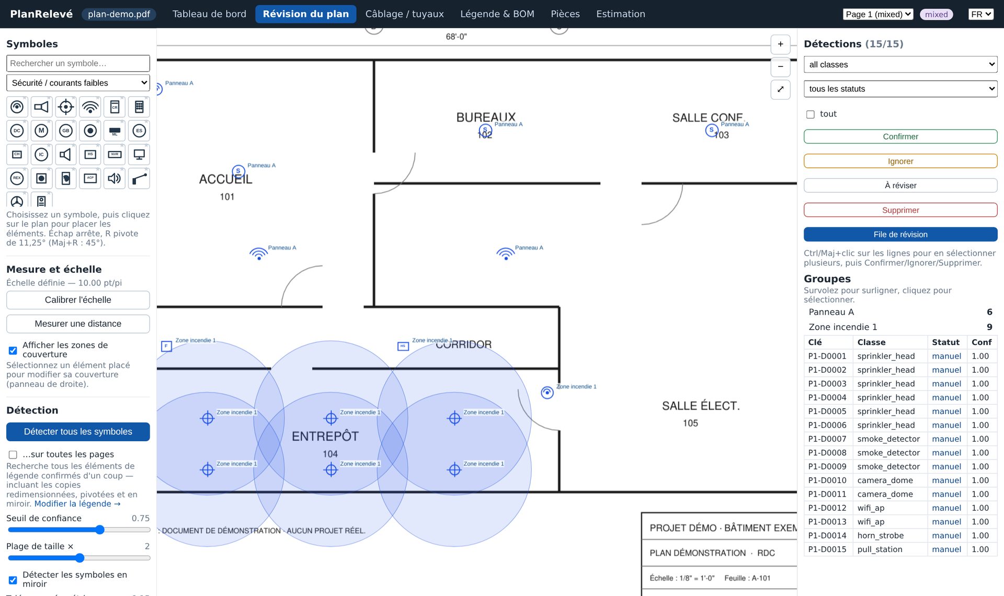Image resolution: width=1004 pixels, height=596 pixels.
Task: Select the dome camera symbol in the palette
Action: pyautogui.click(x=17, y=107)
